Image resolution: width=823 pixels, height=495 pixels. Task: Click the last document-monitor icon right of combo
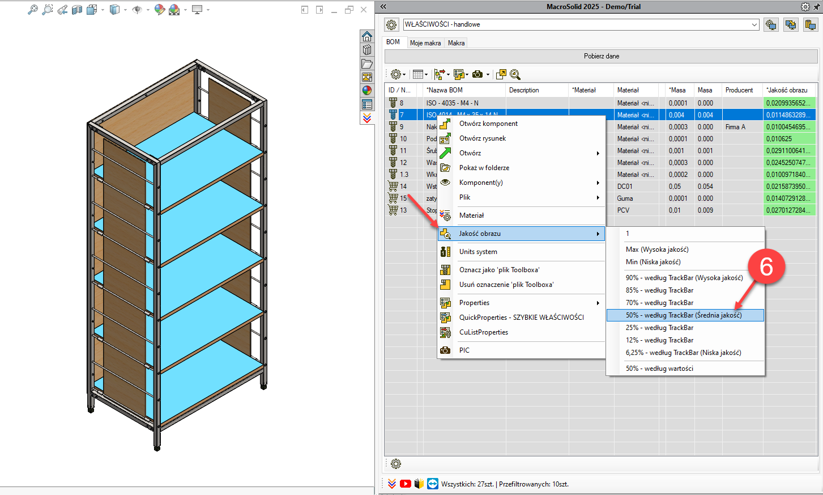811,25
